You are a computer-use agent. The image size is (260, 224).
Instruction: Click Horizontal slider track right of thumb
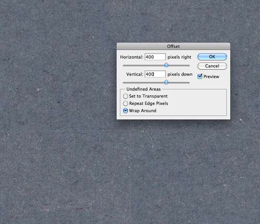179,66
